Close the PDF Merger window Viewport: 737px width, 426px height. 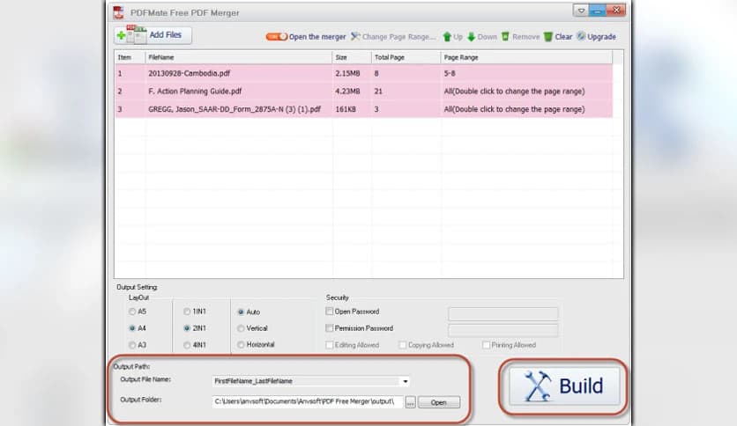click(x=616, y=11)
